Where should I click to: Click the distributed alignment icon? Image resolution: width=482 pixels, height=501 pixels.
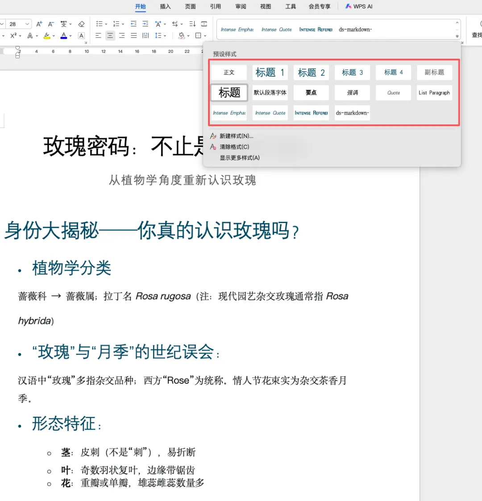145,35
